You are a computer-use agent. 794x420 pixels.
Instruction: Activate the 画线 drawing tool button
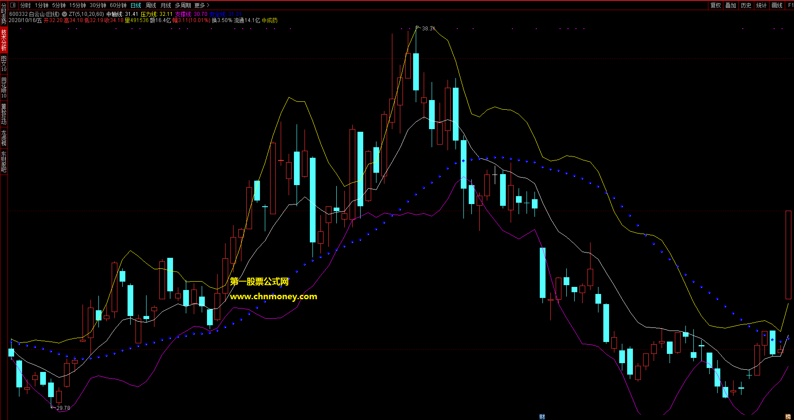(x=777, y=5)
